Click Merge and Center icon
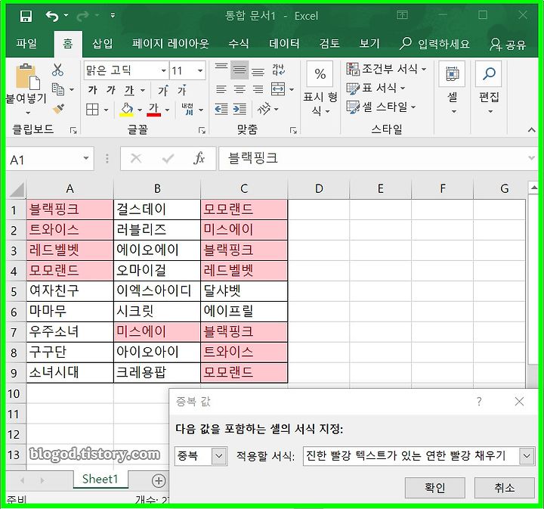 [x=278, y=89]
